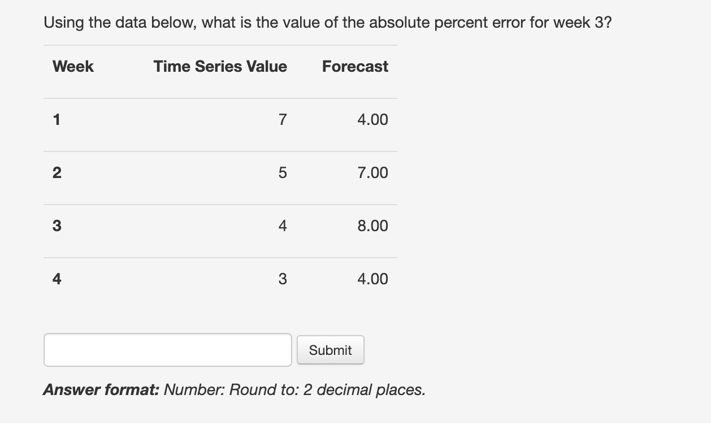Click the week 3 row label
The width and height of the screenshot is (711, 425).
[x=56, y=225]
